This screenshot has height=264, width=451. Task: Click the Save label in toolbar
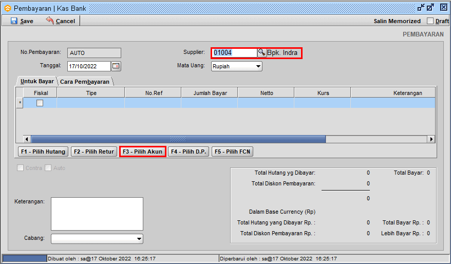point(27,21)
